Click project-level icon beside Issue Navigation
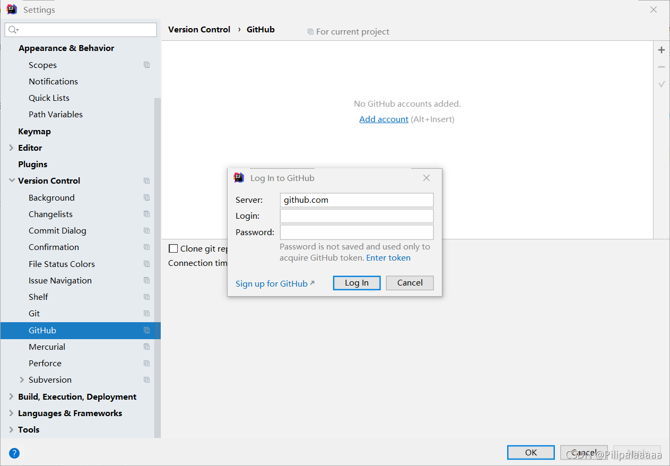Viewport: 670px width, 466px height. 147,280
